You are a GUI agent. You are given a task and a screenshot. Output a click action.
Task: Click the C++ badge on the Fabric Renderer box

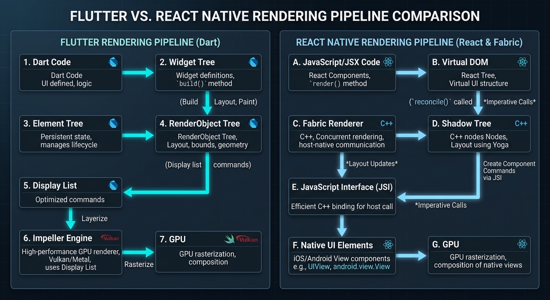coord(386,123)
